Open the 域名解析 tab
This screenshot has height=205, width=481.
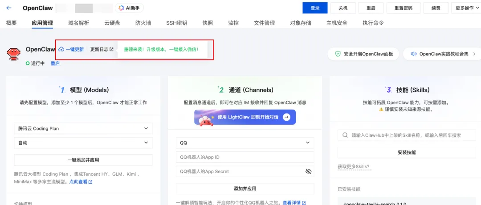coord(79,23)
